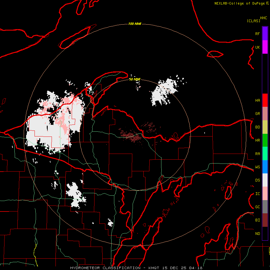This screenshot has height=270, width=270.
Task: Click the BI brown legend swatch
Action: pos(265,220)
